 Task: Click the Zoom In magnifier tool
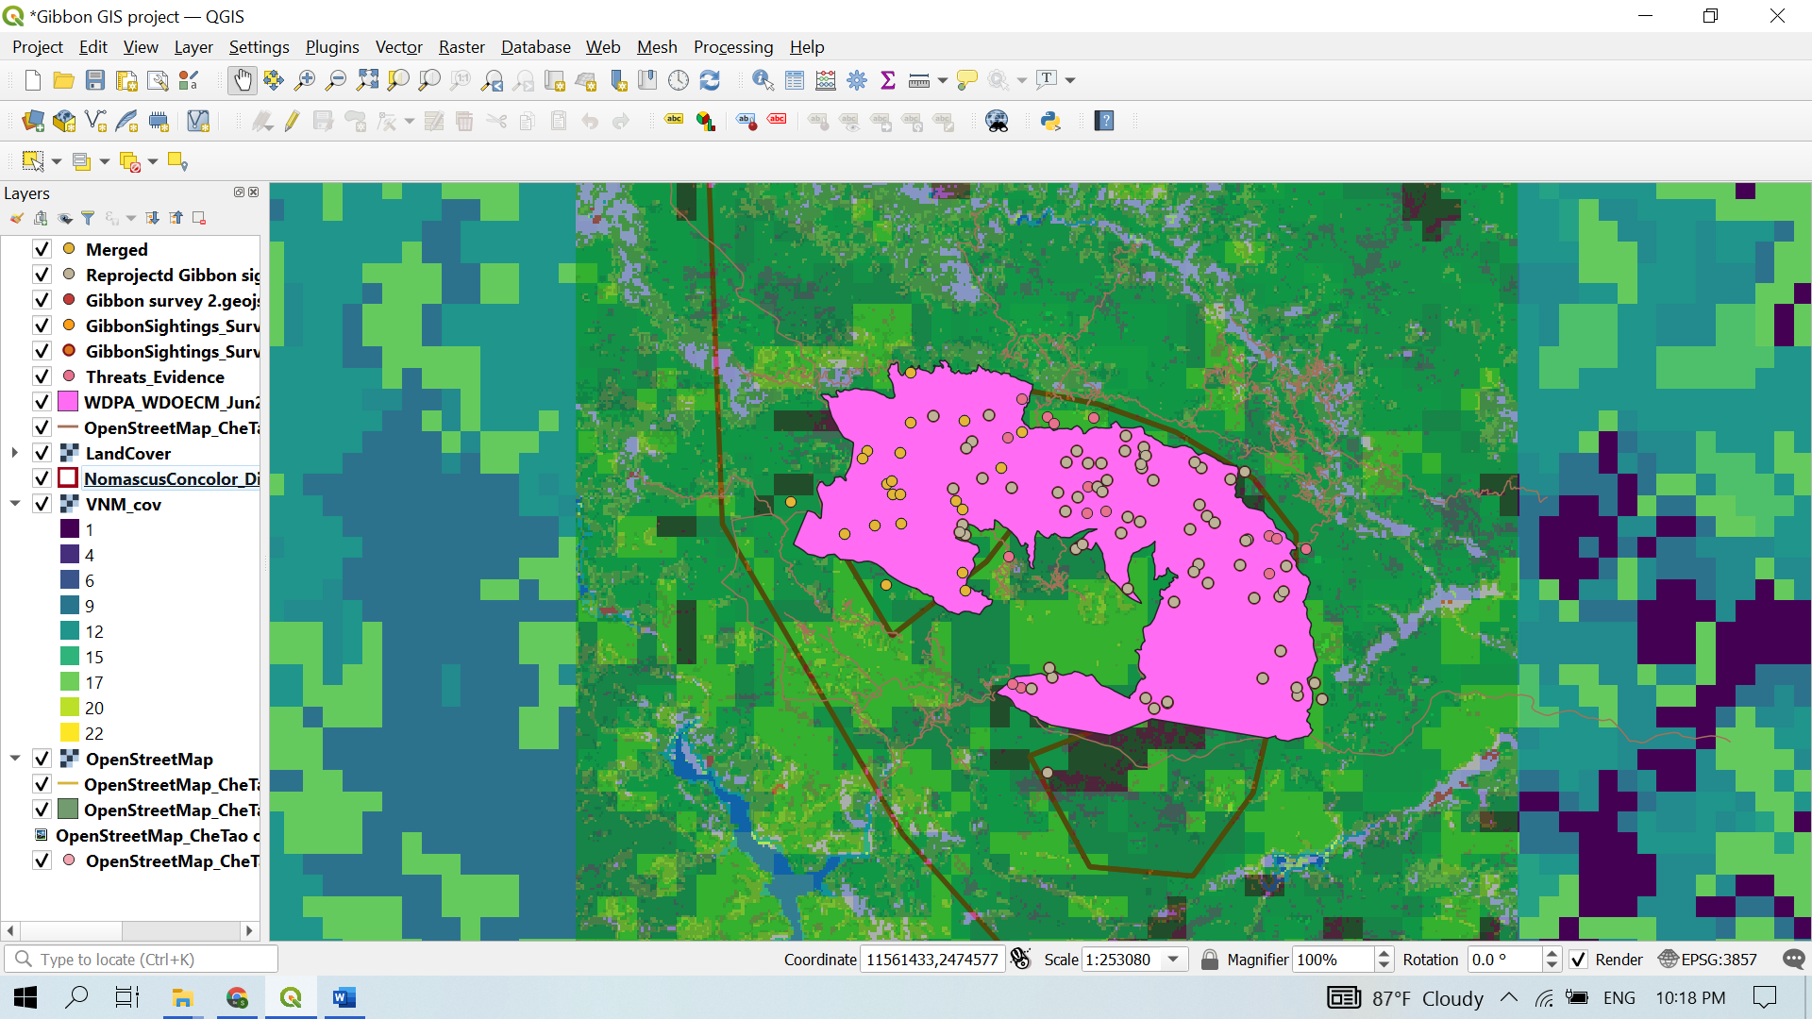pos(305,80)
